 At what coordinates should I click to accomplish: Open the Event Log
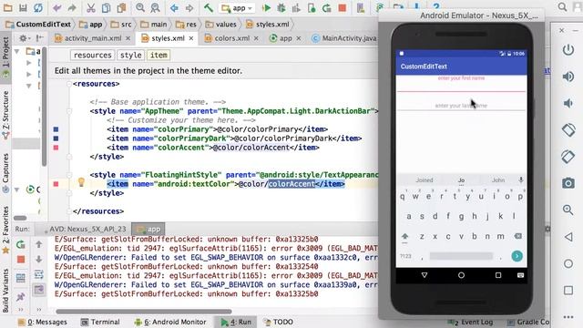click(x=471, y=322)
